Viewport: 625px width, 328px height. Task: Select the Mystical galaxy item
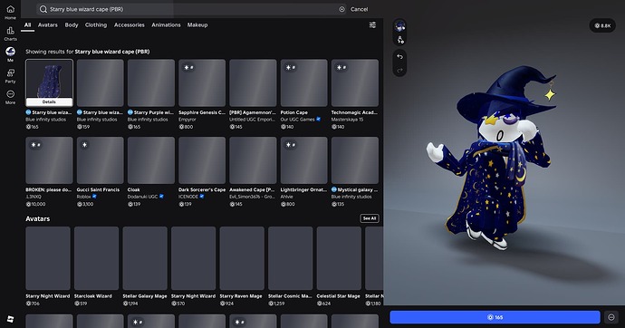tap(355, 160)
